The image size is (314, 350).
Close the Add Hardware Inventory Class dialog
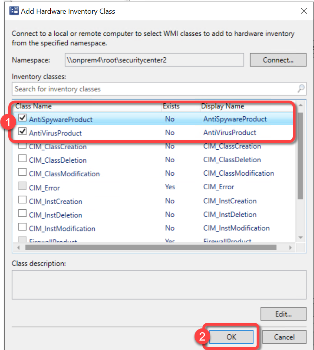click(303, 11)
